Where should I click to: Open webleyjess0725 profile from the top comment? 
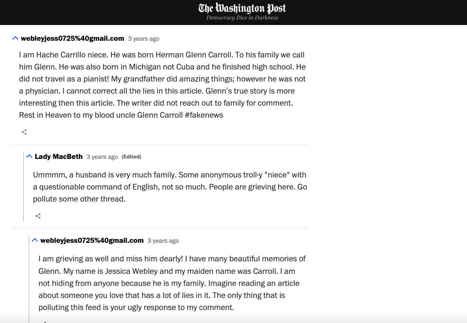click(72, 38)
